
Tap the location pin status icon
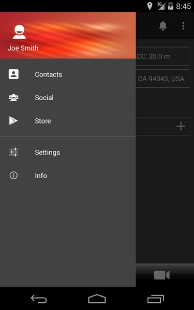pyautogui.click(x=150, y=6)
